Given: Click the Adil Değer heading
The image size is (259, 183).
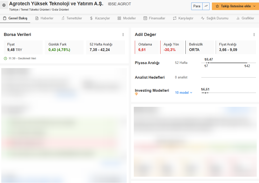Looking at the screenshot, I should pyautogui.click(x=145, y=34).
